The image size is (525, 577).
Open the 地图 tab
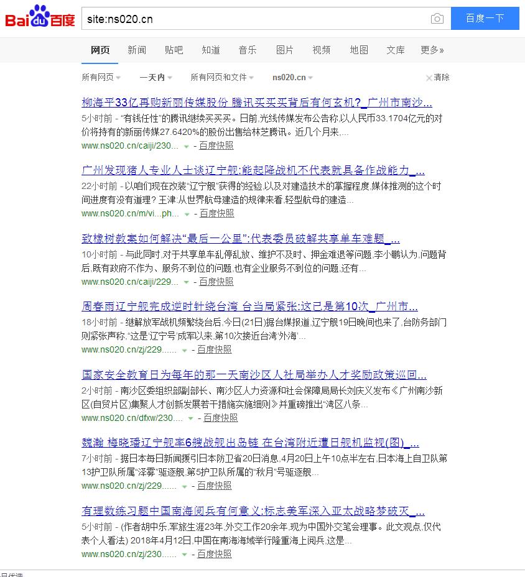tap(358, 50)
